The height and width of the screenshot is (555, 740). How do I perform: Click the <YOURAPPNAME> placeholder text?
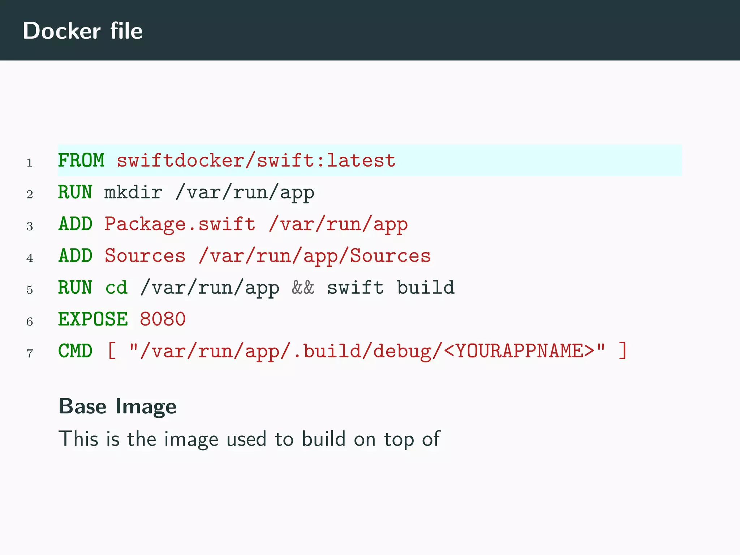519,351
